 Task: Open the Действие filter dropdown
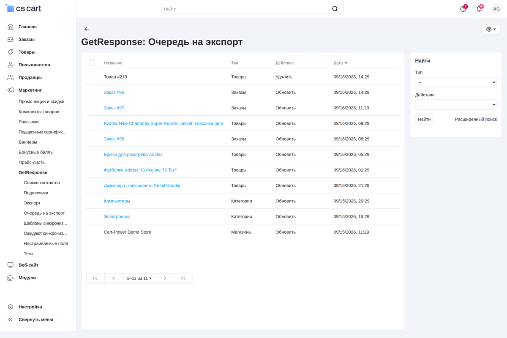tap(456, 104)
